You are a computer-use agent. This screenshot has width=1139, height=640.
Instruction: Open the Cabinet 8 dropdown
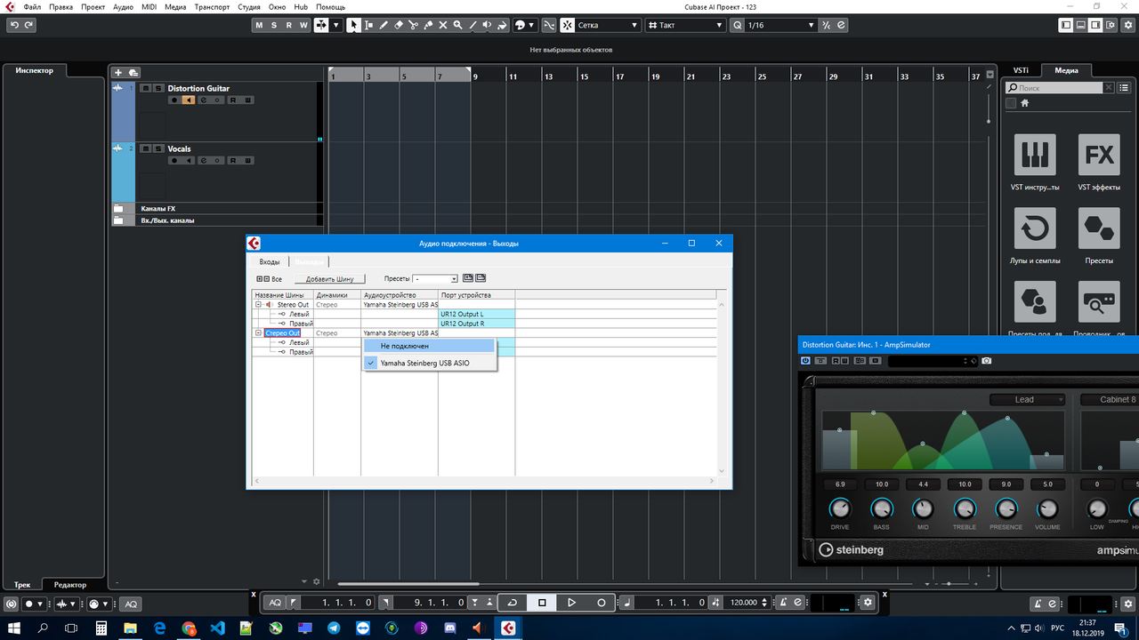pyautogui.click(x=1109, y=399)
